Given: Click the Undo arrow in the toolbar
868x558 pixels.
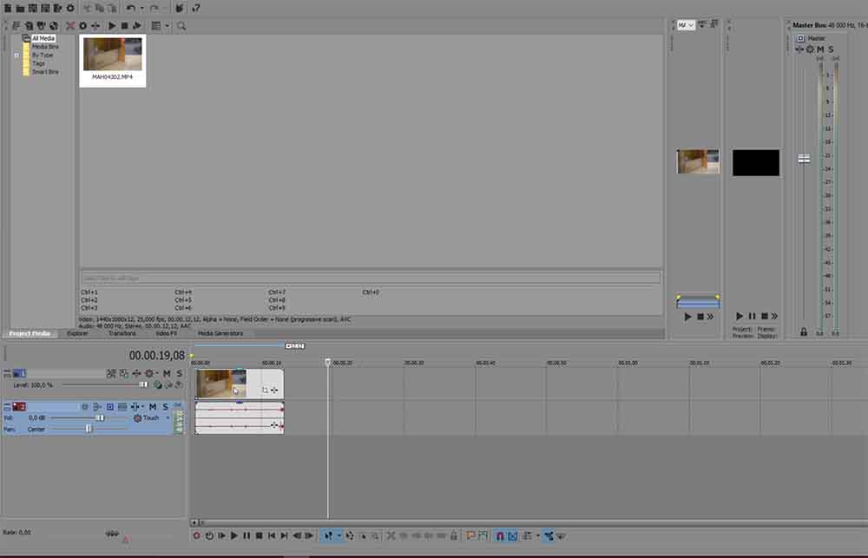Looking at the screenshot, I should pyautogui.click(x=131, y=9).
